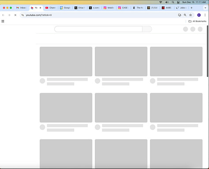Switch to the '(1) Edi' tab
The height and width of the screenshot is (169, 209).
153,8
